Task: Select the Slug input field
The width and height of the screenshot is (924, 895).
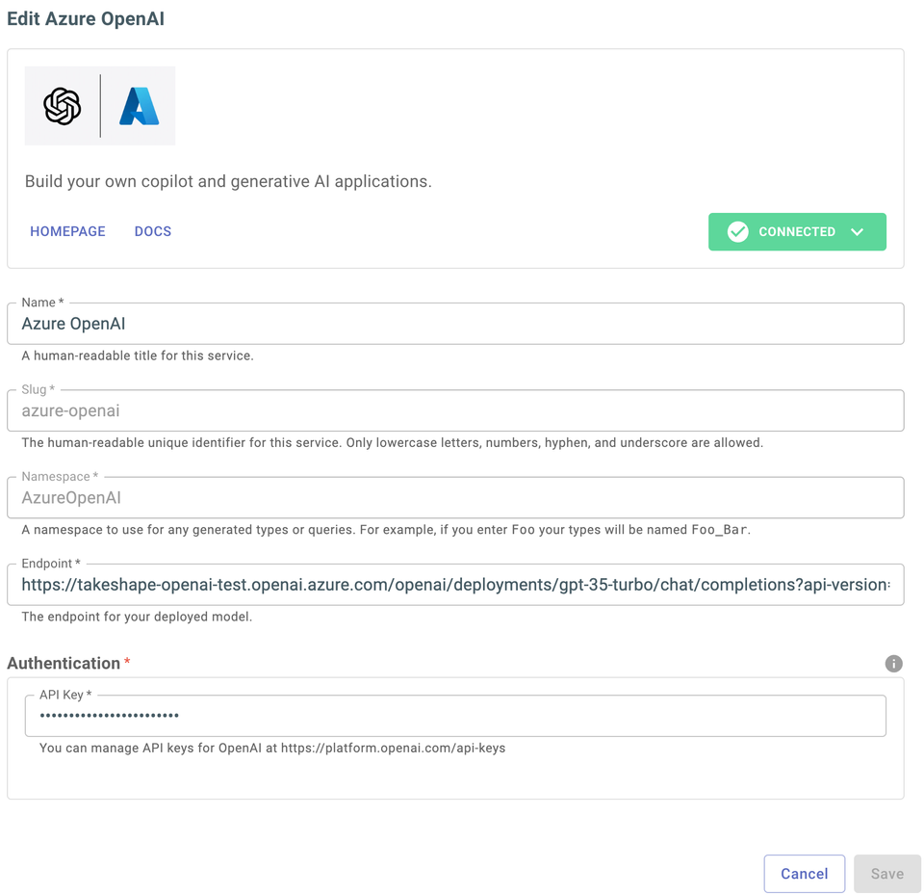Action: click(x=452, y=410)
